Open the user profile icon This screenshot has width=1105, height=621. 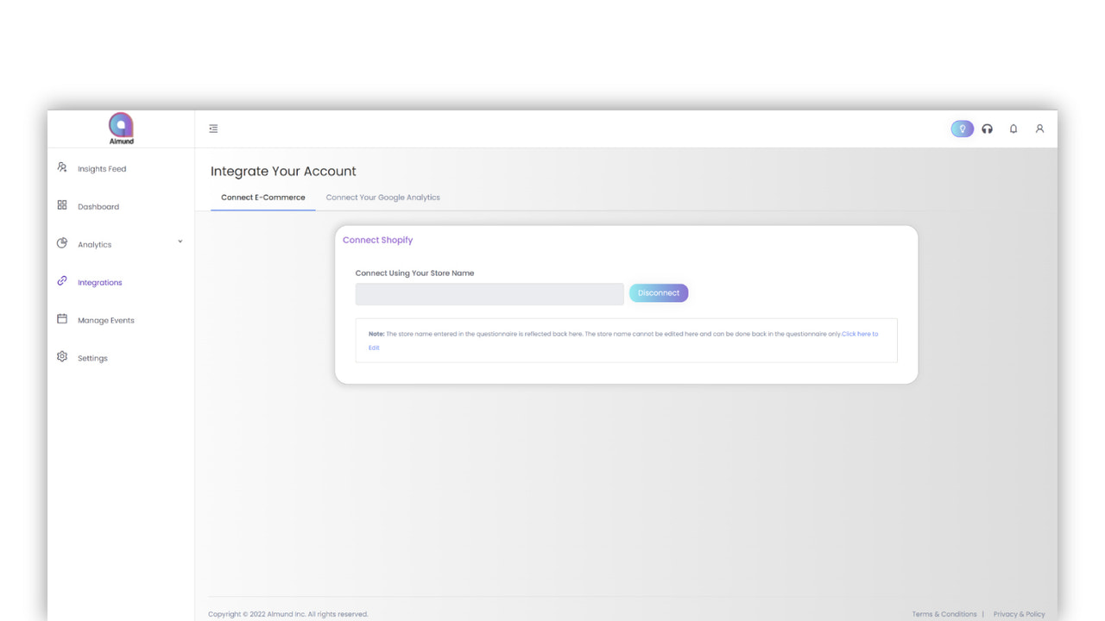(x=1039, y=128)
